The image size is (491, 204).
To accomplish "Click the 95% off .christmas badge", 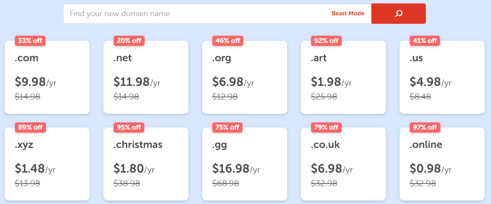I will click(129, 127).
